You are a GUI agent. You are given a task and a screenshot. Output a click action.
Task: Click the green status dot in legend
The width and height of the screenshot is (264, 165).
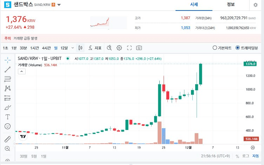coord(68,59)
